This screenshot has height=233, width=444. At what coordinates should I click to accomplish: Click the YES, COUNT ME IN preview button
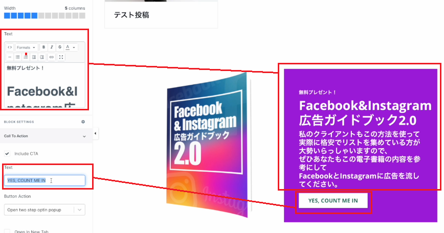point(333,200)
